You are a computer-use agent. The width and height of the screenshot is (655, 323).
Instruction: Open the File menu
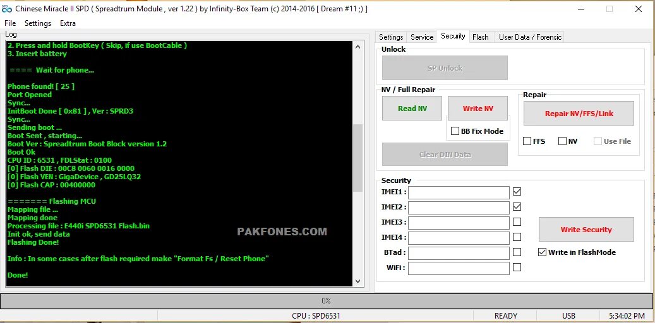10,23
